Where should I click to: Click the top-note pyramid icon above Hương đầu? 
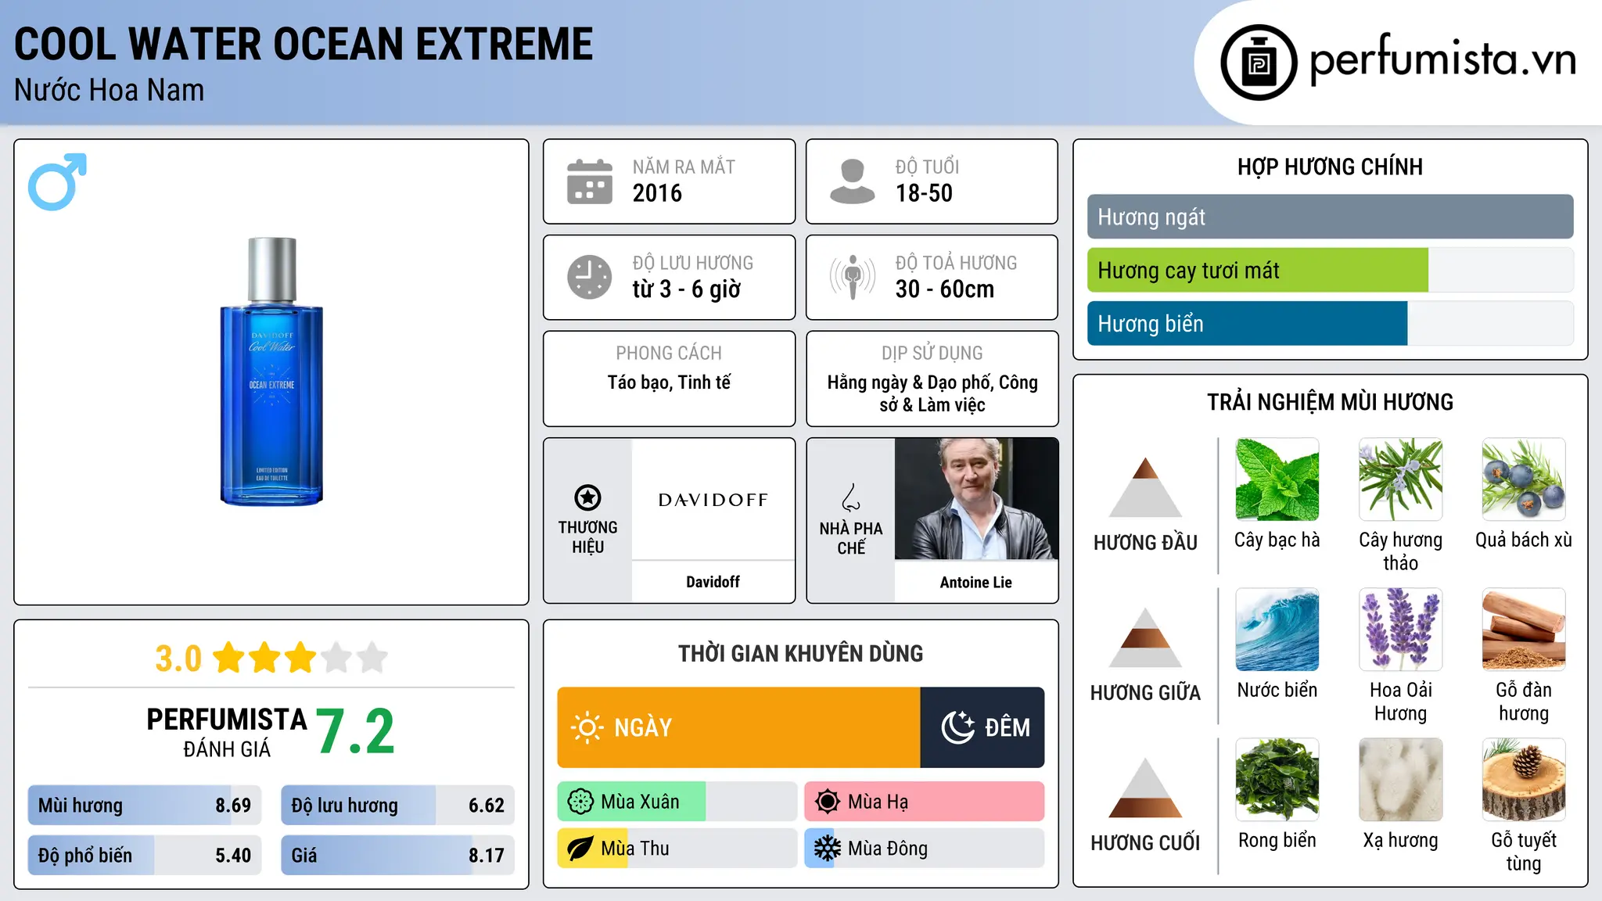(x=1145, y=486)
